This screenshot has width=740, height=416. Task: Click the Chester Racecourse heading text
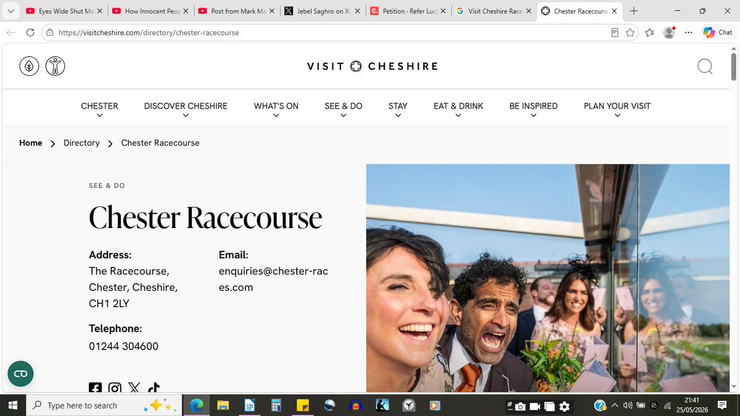click(205, 218)
